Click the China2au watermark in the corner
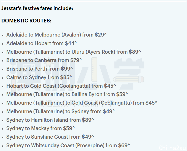This screenshot has height=151, width=187. 172,148
